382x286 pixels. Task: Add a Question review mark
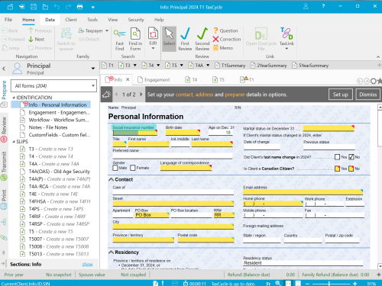click(x=225, y=31)
